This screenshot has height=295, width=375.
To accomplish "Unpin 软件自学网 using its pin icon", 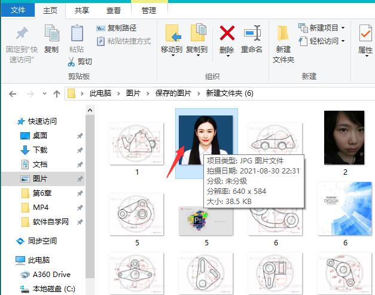I will (x=80, y=222).
